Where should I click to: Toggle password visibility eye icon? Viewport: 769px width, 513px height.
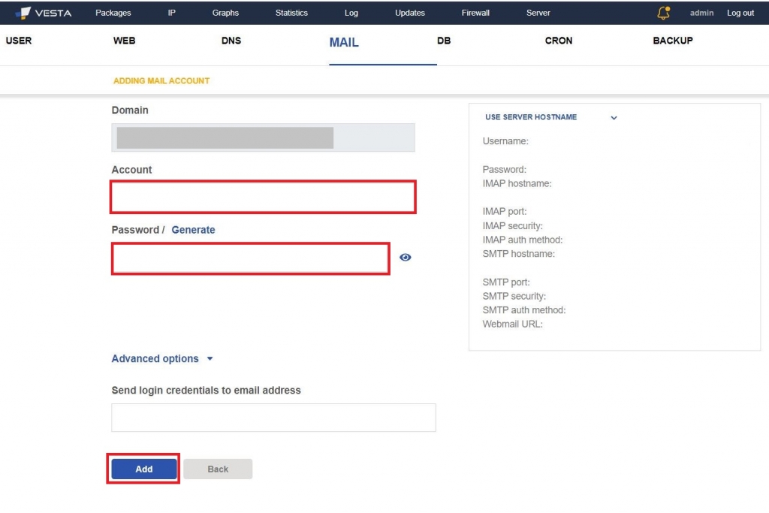tap(405, 258)
